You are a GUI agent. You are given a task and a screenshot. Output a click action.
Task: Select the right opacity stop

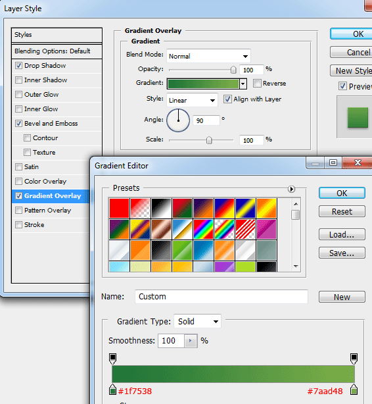tap(354, 359)
